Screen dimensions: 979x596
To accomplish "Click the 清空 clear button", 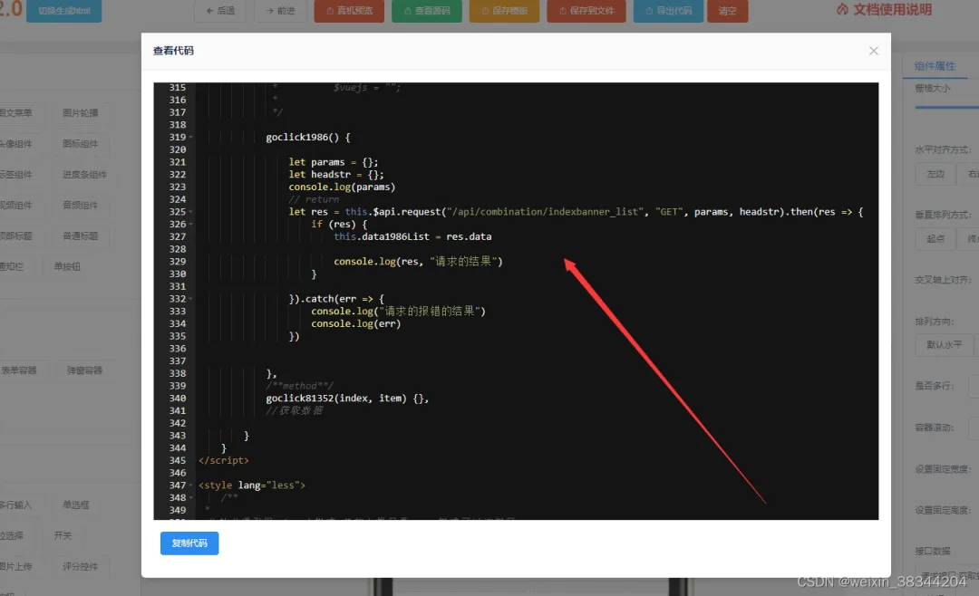I will pos(727,11).
